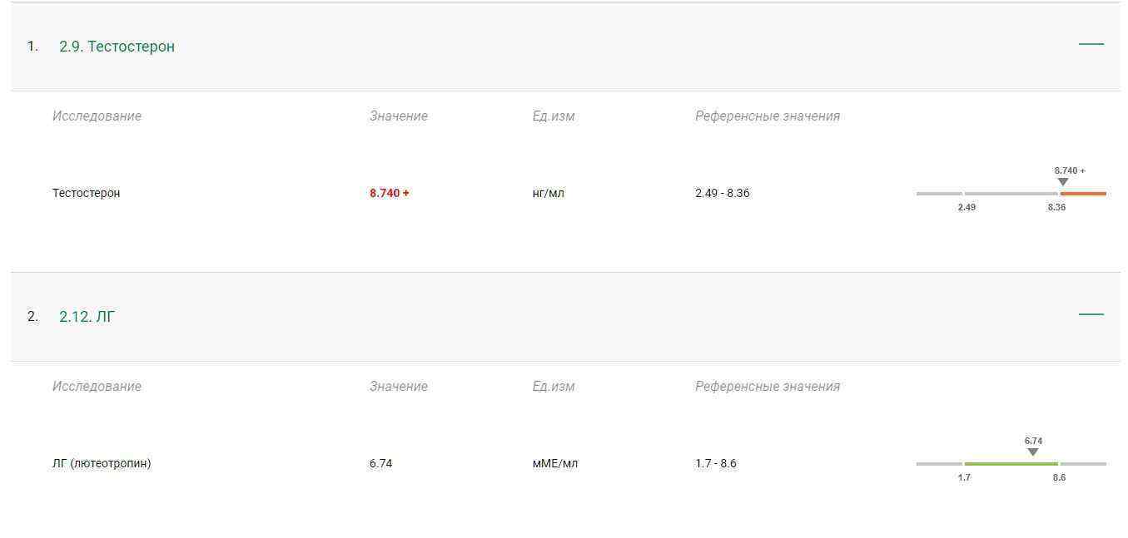Collapse the ЛГ section with minus icon
1128x538 pixels.
1091,314
